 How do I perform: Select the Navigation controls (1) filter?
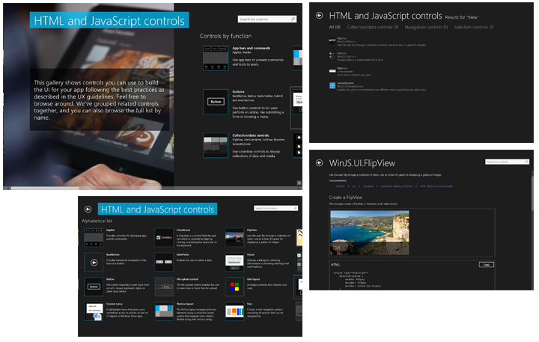click(426, 27)
